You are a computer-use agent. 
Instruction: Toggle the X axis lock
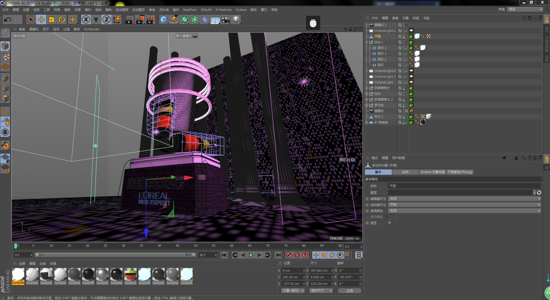85,19
